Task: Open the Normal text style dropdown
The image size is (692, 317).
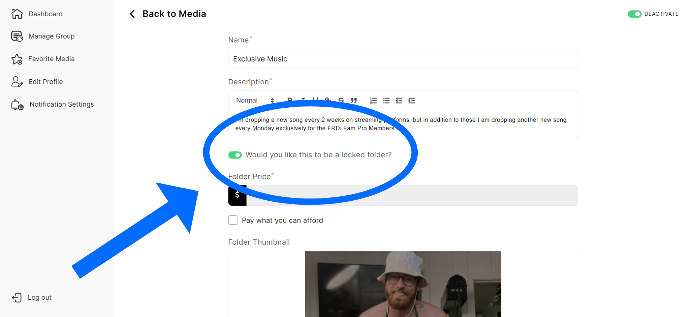Action: (x=255, y=101)
